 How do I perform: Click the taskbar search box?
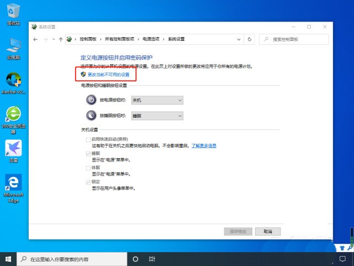72,259
